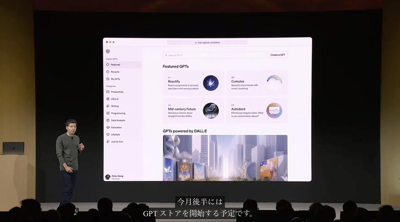Select the Just for Fun category
Image resolution: width=400 pixels, height=222 pixels.
117,142
